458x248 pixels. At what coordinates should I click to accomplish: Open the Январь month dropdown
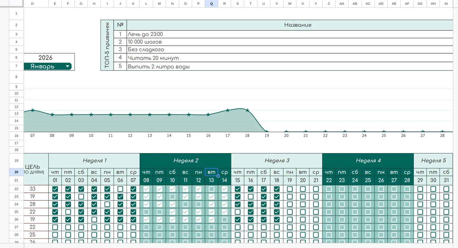[x=48, y=66]
